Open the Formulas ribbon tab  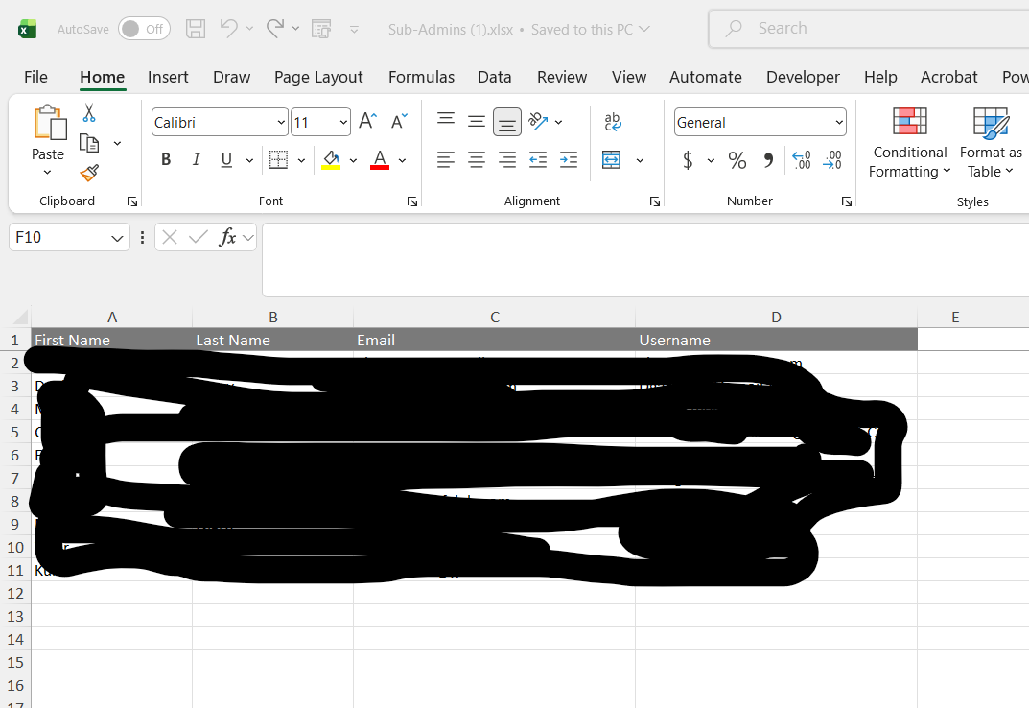(421, 77)
